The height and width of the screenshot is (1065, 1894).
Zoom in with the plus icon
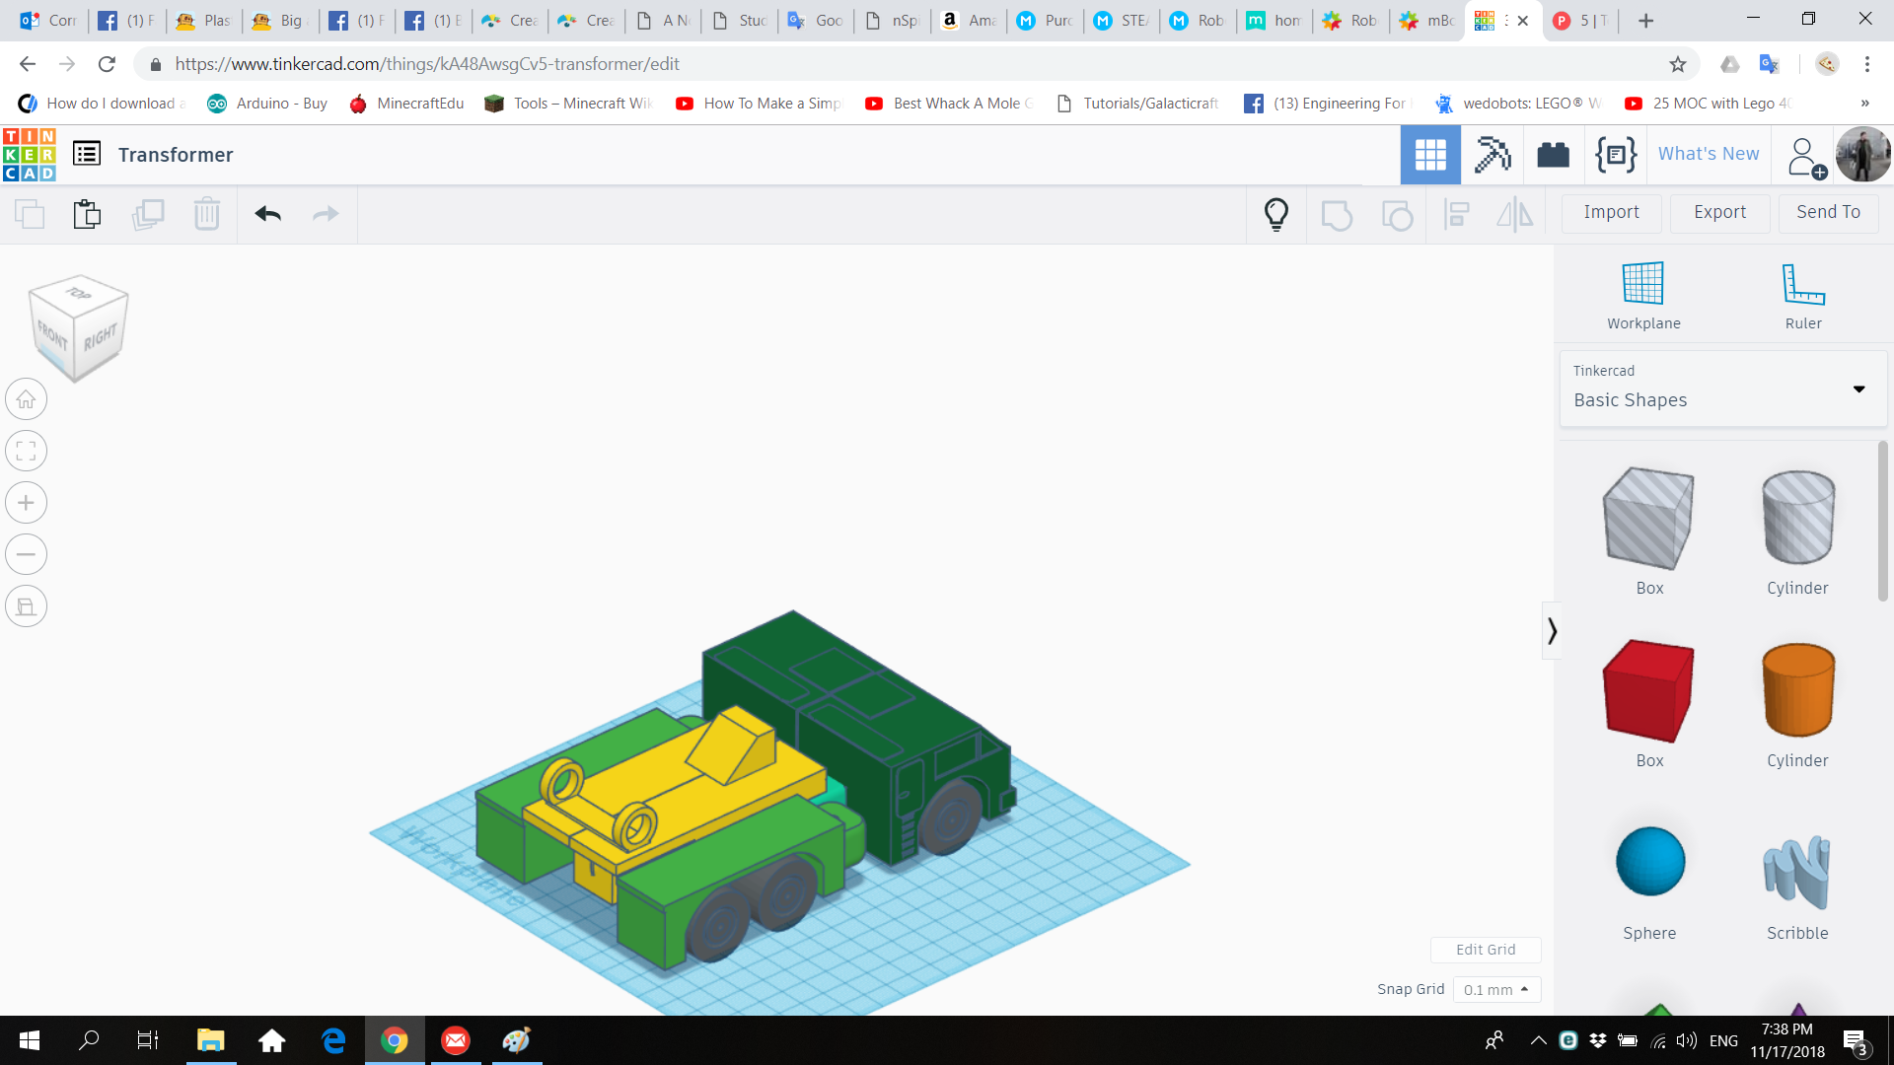(27, 503)
